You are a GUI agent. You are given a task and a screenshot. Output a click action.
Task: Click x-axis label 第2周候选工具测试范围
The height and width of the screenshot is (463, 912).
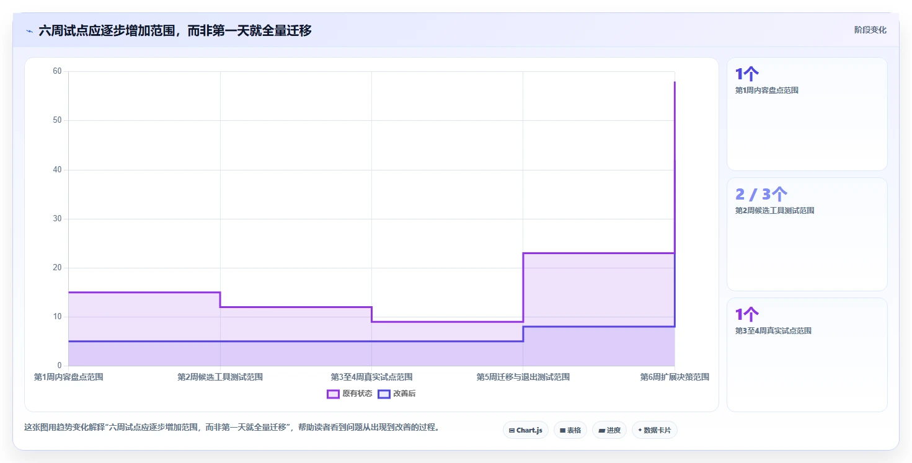220,377
